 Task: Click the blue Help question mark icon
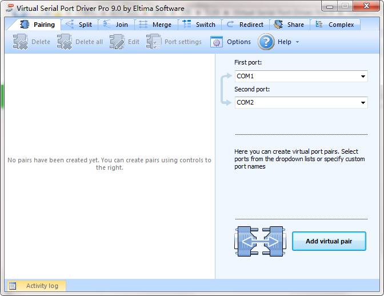(x=266, y=42)
